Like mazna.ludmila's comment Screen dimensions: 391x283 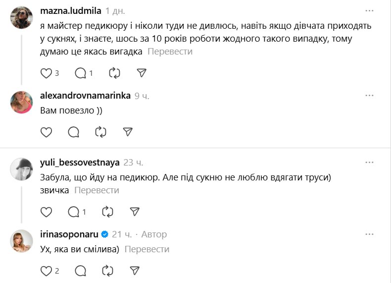click(46, 73)
